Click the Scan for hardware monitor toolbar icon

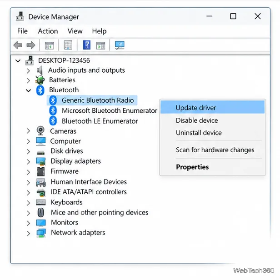pyautogui.click(x=120, y=45)
